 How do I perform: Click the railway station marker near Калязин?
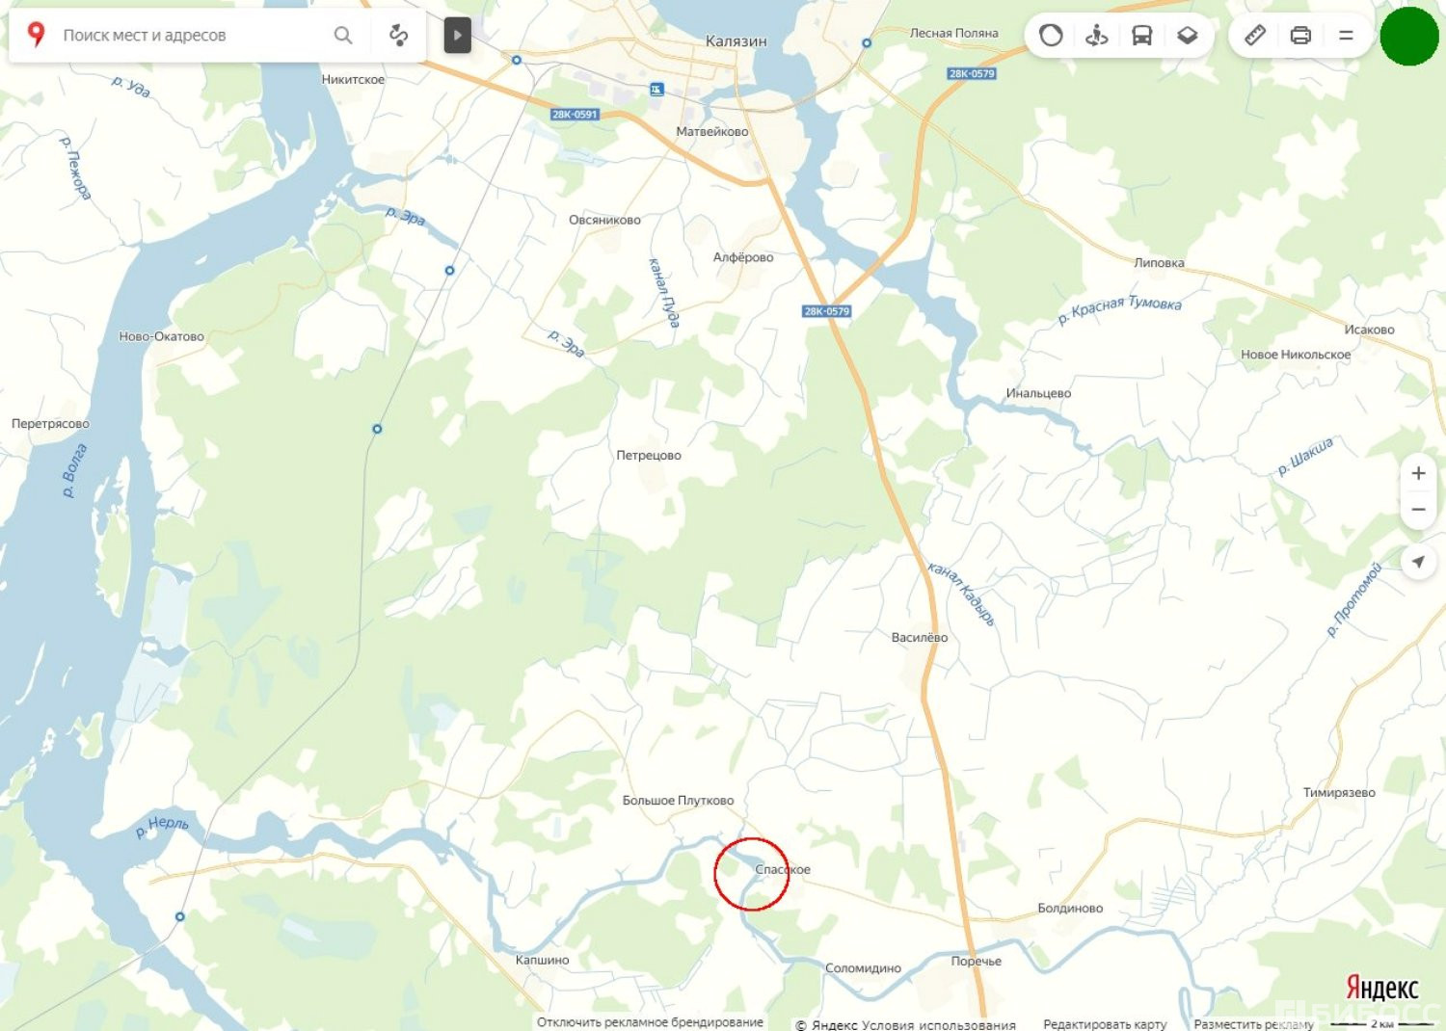656,90
